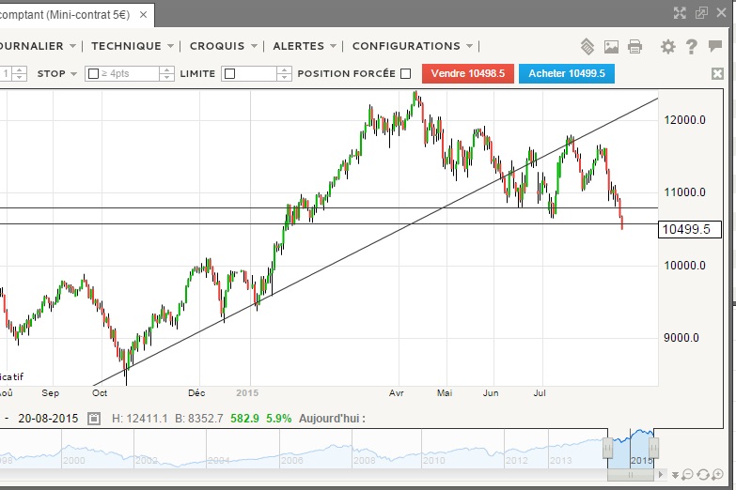Viewport: 736px width, 490px height.
Task: Click the zoom out magnifier icon
Action: pyautogui.click(x=688, y=475)
